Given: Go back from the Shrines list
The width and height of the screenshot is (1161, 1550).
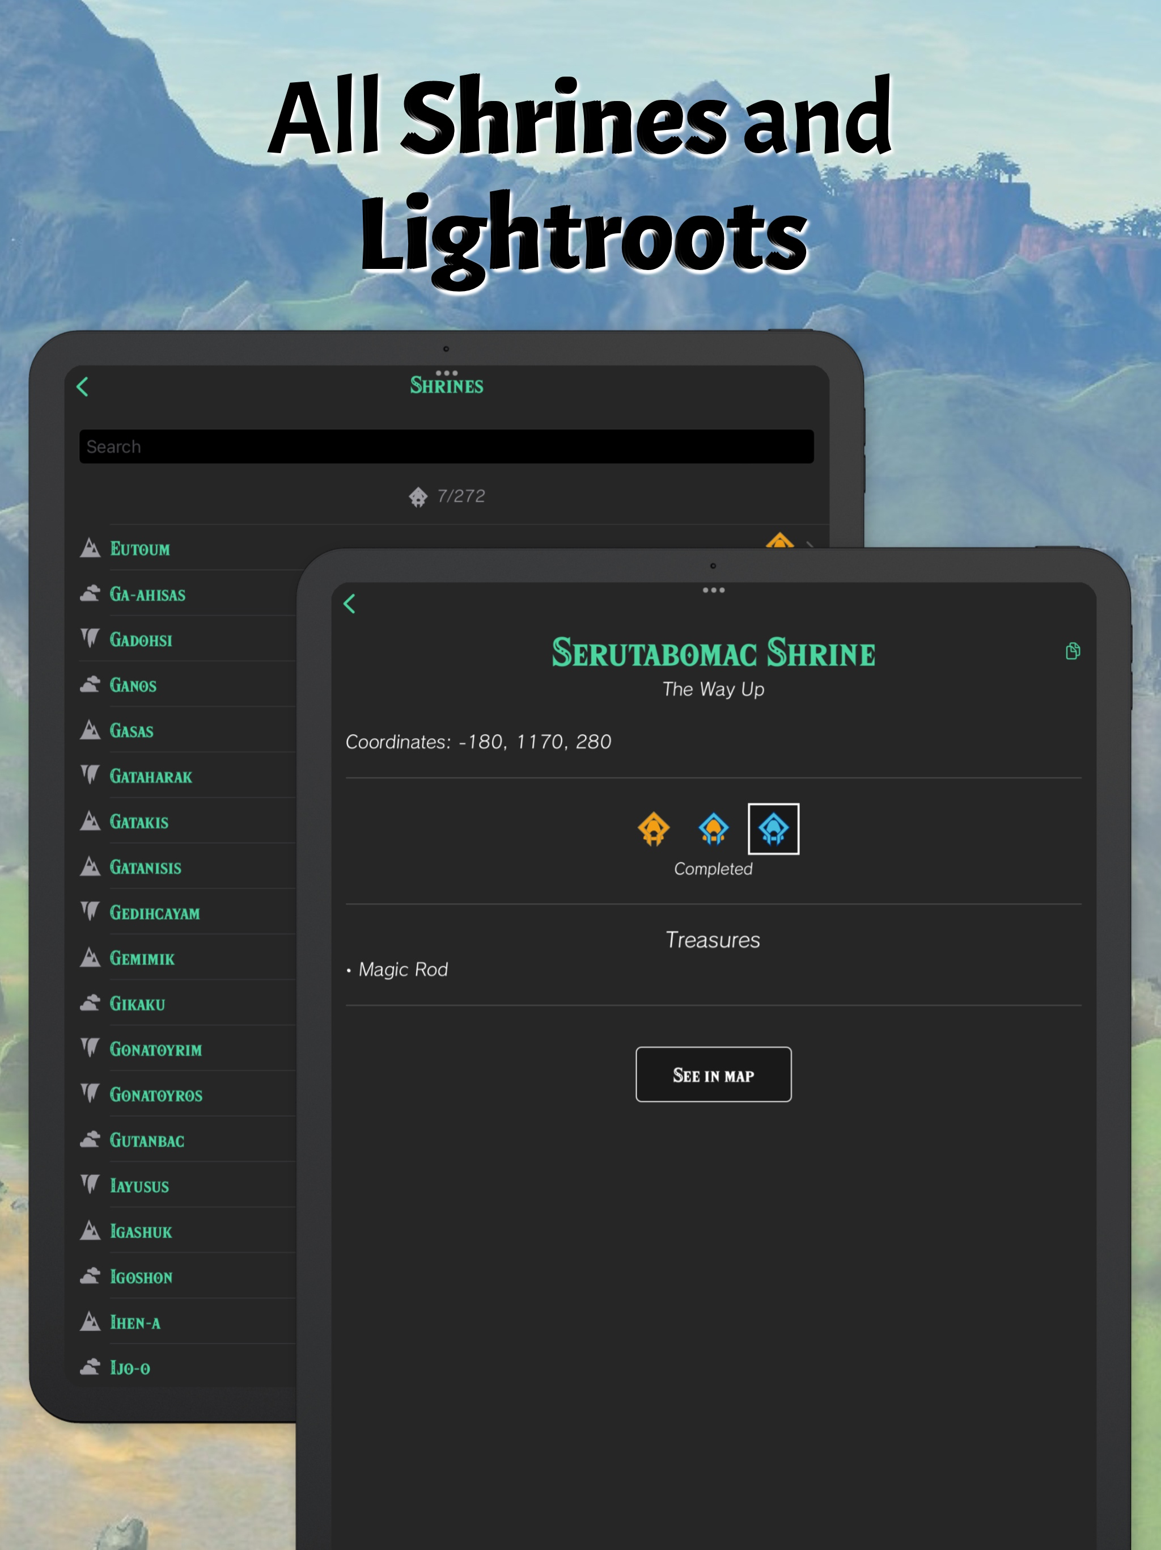Looking at the screenshot, I should pos(83,387).
